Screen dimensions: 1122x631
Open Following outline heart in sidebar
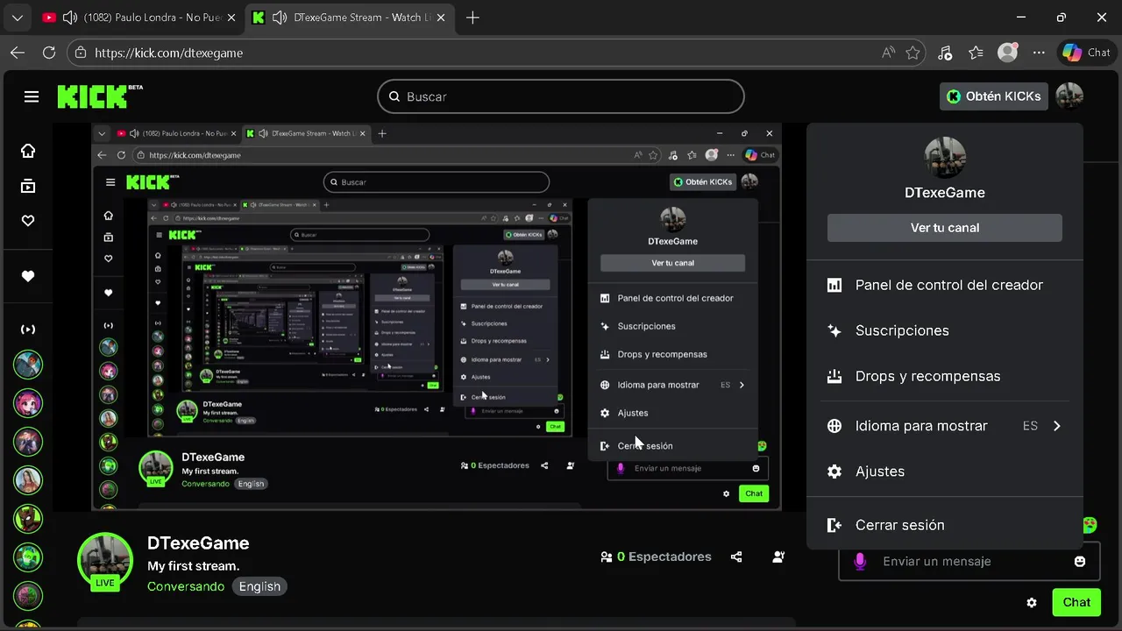28,221
